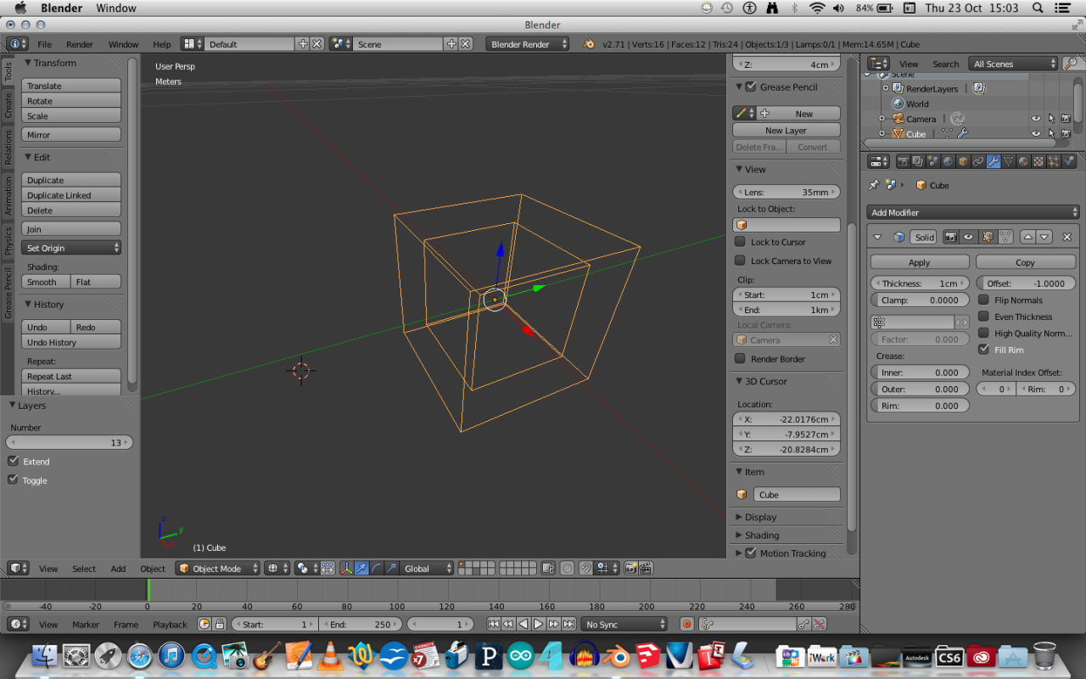Viewport: 1086px width, 679px height.
Task: Open the Object Constraints properties tab
Action: pos(978,160)
